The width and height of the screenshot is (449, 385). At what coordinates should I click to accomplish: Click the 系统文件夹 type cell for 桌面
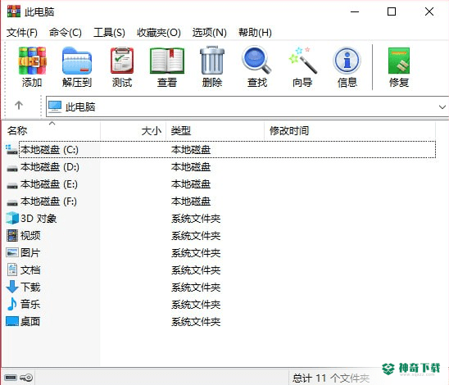coord(196,321)
